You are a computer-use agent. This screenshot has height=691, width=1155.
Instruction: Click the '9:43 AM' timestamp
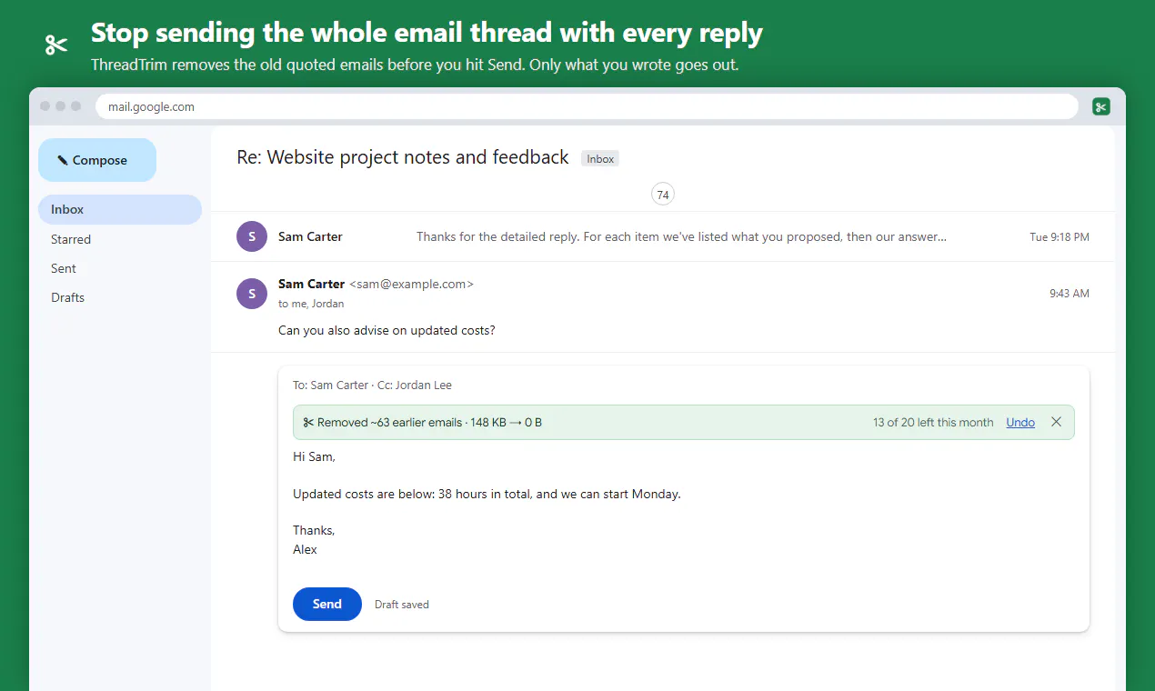pos(1070,294)
